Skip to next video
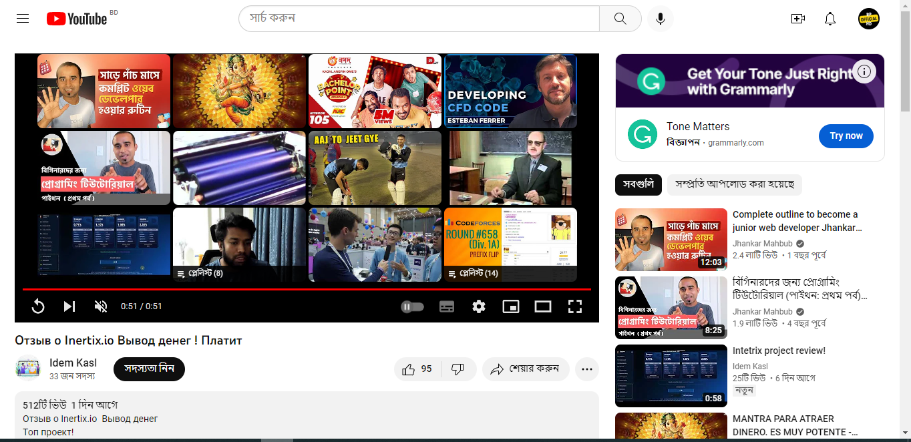Viewport: 911px width, 442px height. pos(69,306)
